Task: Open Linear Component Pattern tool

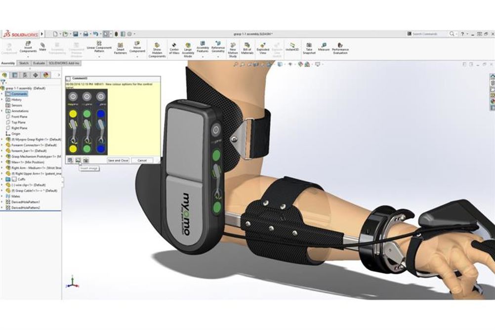Action: (x=99, y=47)
